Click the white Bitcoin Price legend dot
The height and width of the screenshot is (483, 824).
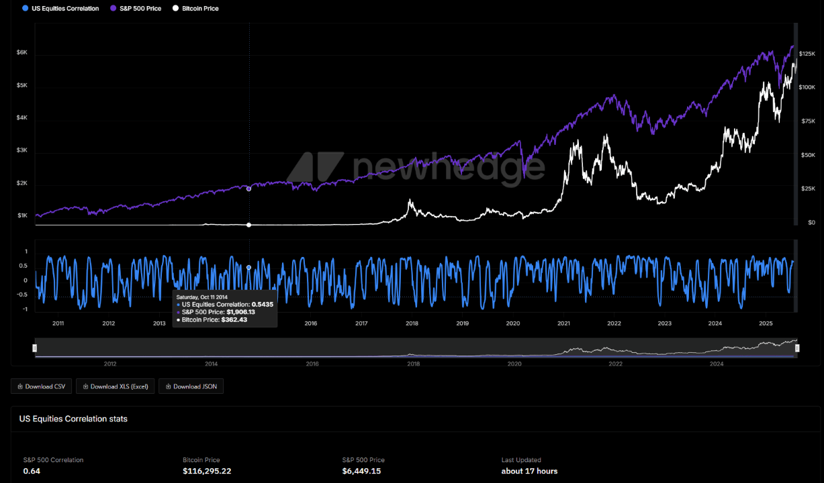pos(175,9)
